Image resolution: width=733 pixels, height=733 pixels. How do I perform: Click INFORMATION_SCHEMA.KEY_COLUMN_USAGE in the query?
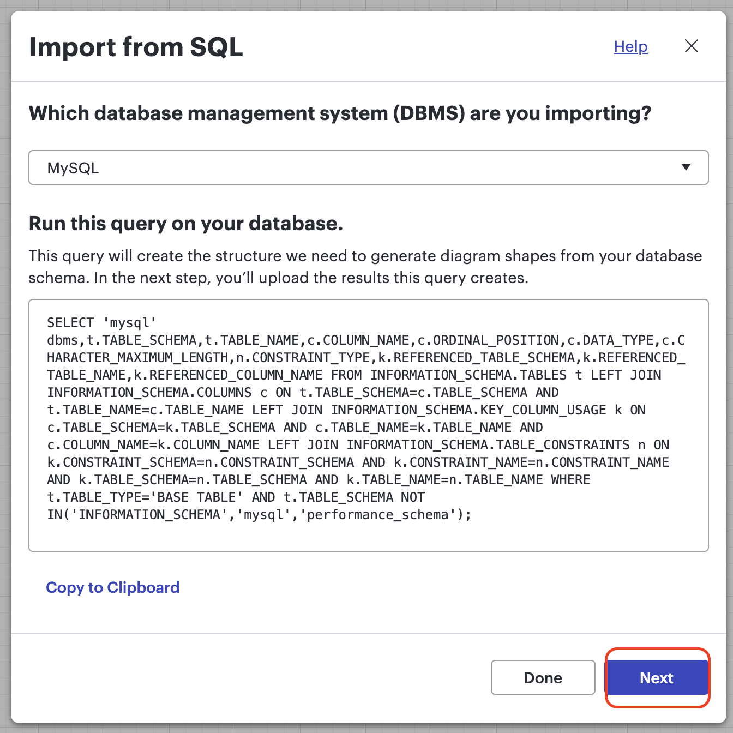(x=468, y=410)
